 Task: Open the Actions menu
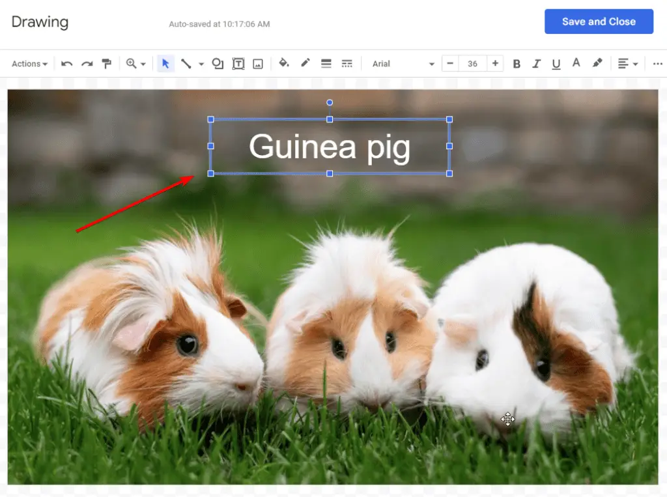29,63
